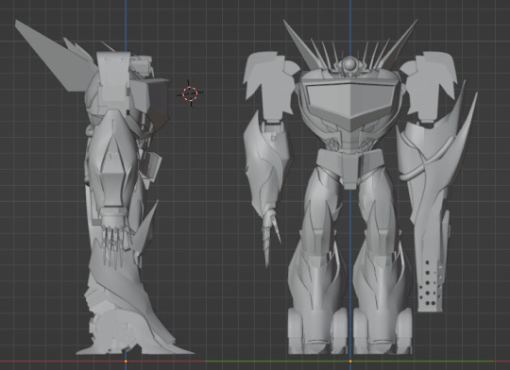Select the wheeled foot below the arm cannon
Image resolution: width=510 pixels, height=370 pixels.
click(382, 330)
